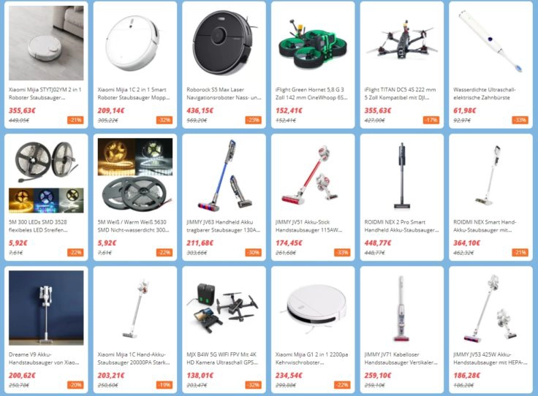Click the JIMMY JV71 Kabelloser title link
The height and width of the screenshot is (396, 538).
401,358
